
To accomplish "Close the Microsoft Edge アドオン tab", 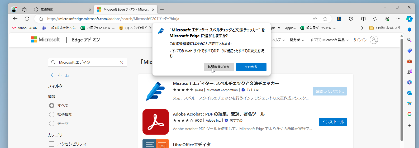I will [x=153, y=9].
